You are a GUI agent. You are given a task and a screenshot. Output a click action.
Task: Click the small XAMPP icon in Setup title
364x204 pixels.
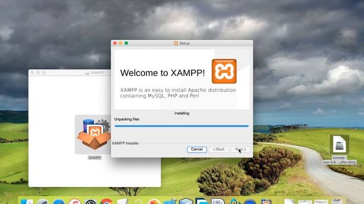tap(176, 43)
